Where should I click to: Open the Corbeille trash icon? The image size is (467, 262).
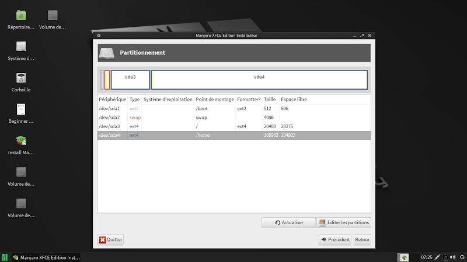coord(21,78)
